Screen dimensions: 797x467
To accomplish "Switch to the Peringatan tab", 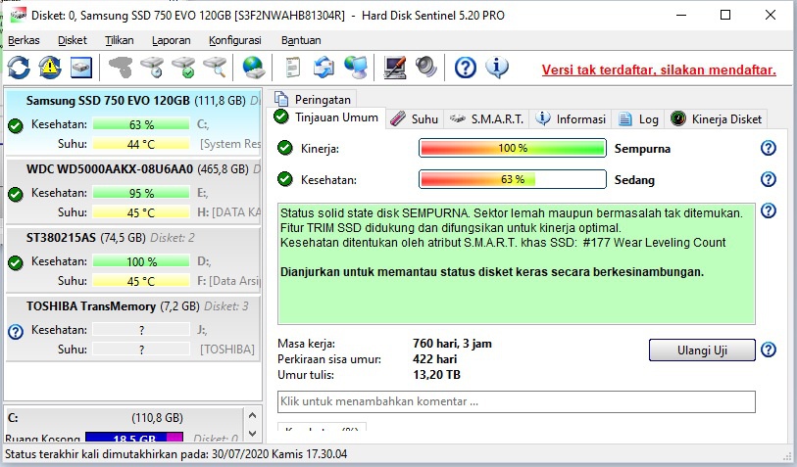I will [x=312, y=99].
